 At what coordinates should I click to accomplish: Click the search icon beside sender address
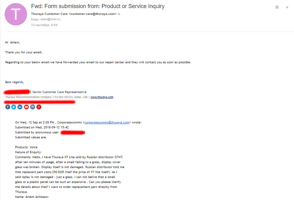tap(119, 14)
